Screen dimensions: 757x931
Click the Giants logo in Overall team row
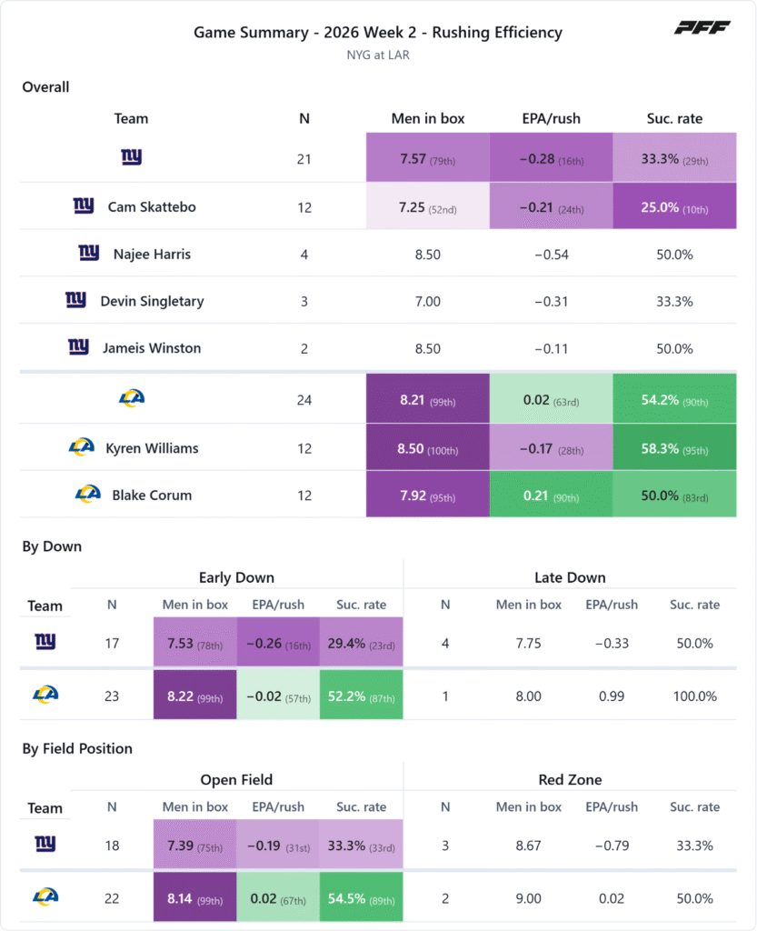[x=131, y=156]
